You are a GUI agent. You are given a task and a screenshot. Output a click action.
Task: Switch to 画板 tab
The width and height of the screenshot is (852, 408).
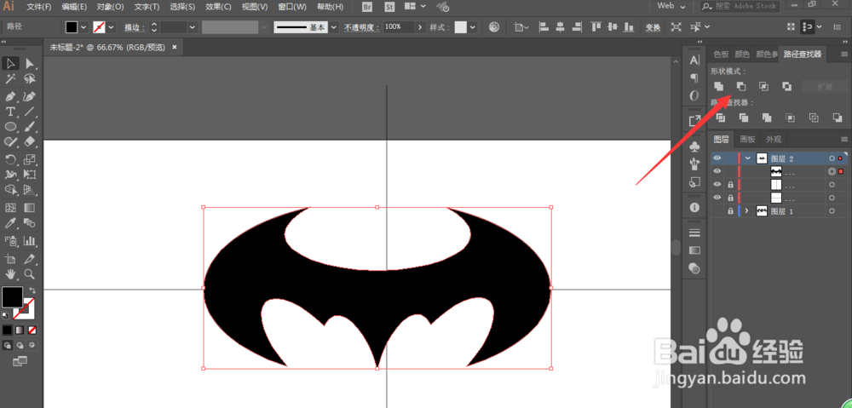(748, 139)
